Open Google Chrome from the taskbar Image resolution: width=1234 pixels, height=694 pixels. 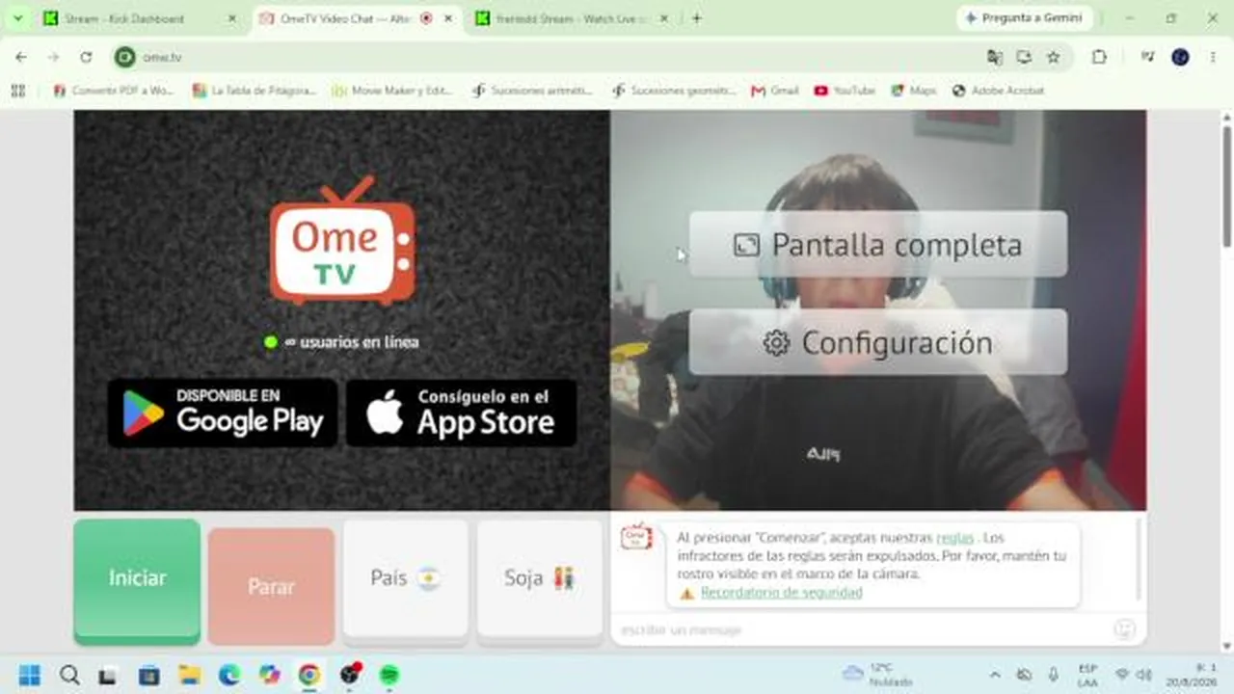coord(309,675)
